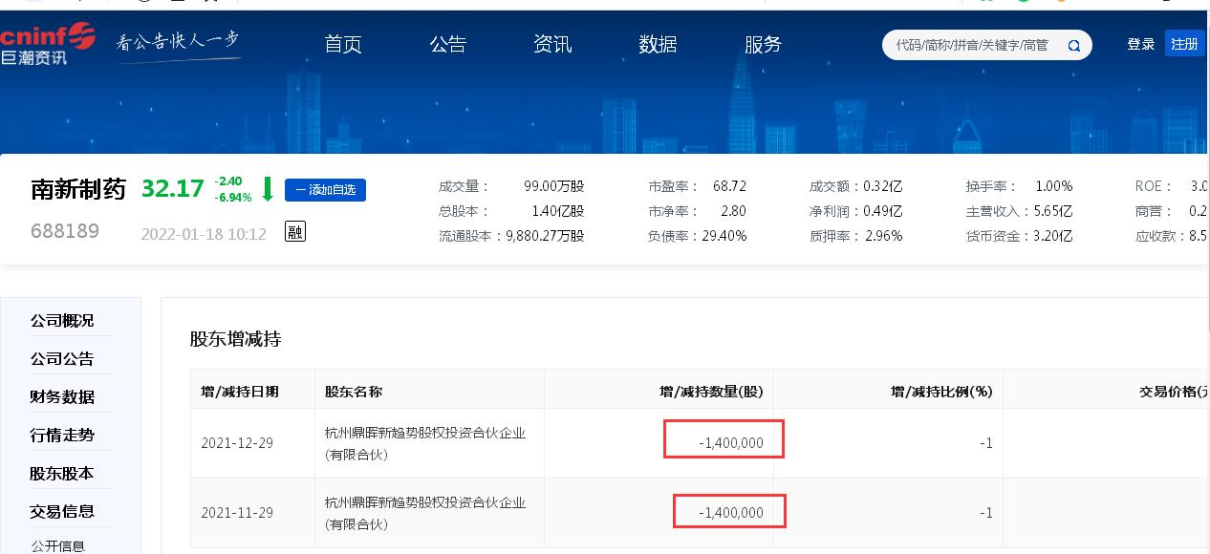Click the green down arrow indicator

click(x=268, y=188)
